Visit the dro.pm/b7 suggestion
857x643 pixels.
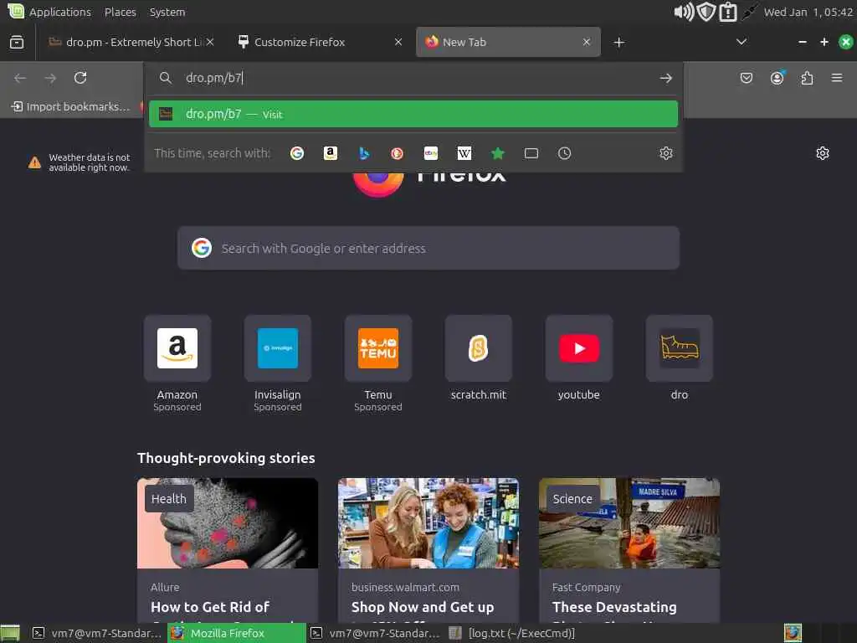413,114
